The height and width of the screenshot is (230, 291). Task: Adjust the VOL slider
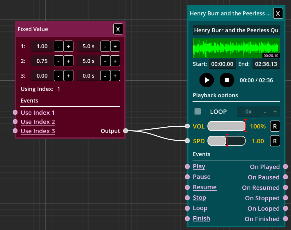227,126
